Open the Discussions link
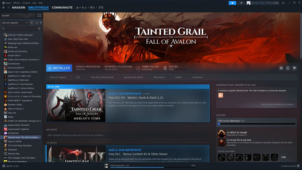Viewport: 302px width, 170px height. click(x=159, y=77)
